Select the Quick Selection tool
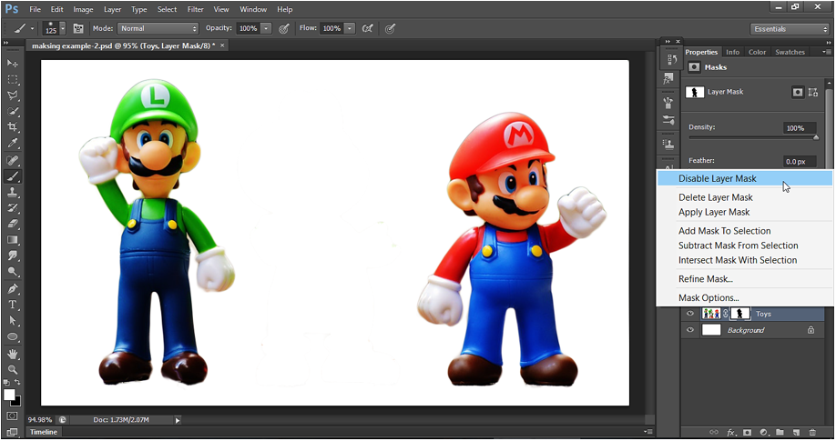Screen dimensions: 836x441 12,111
